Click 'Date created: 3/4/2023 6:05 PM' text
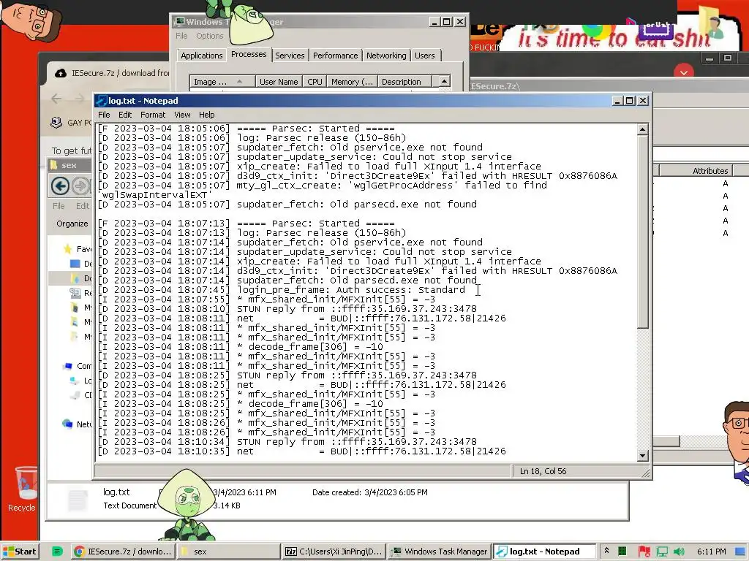The image size is (749, 561). [369, 492]
